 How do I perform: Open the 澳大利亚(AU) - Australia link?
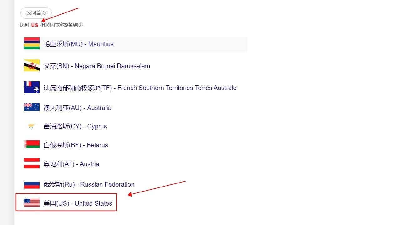click(x=77, y=108)
